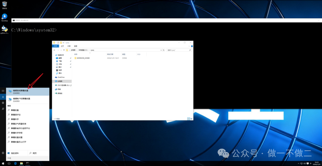Open File Explorer from taskbar
The height and width of the screenshot is (166, 322).
pyautogui.click(x=21, y=164)
